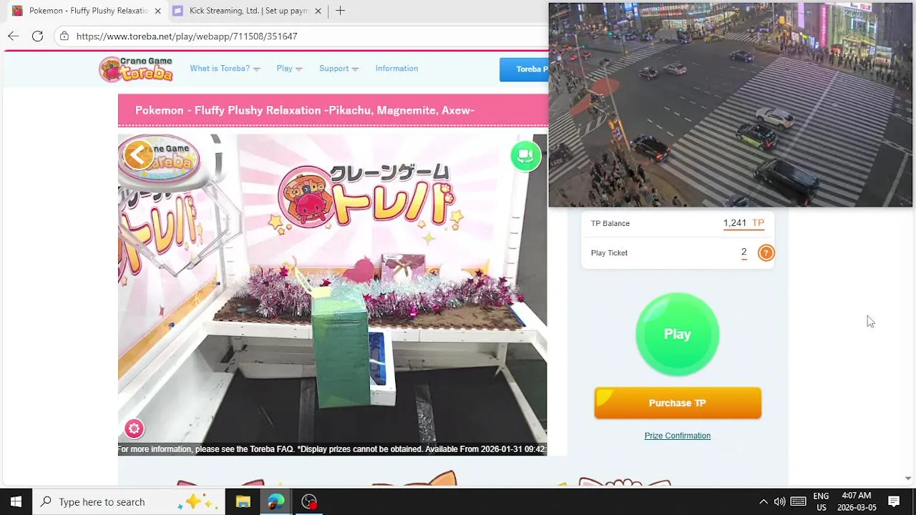Start the game with green Play button
The image size is (916, 515).
(x=678, y=334)
